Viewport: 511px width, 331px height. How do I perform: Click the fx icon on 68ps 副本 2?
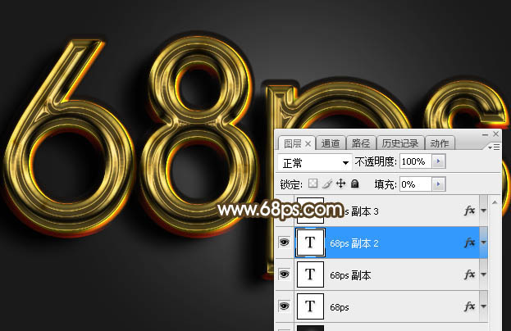(469, 243)
